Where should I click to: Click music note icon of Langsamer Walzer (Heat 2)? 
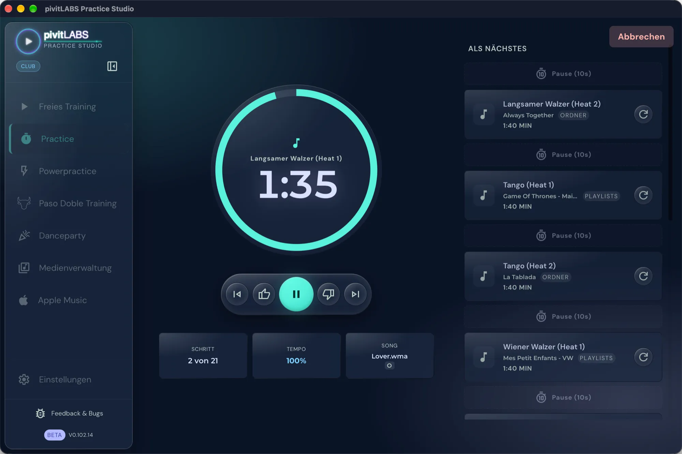[x=484, y=114]
